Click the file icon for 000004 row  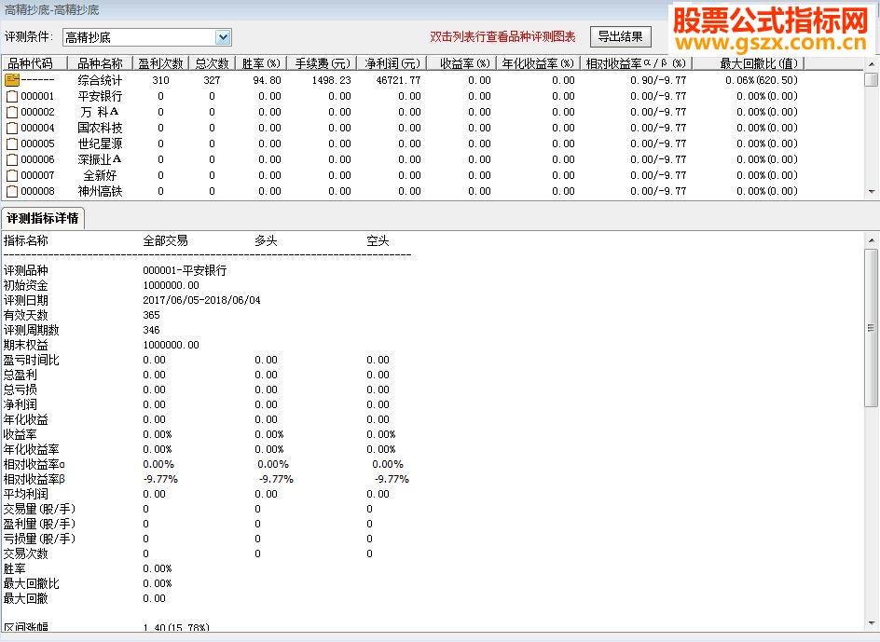12,128
